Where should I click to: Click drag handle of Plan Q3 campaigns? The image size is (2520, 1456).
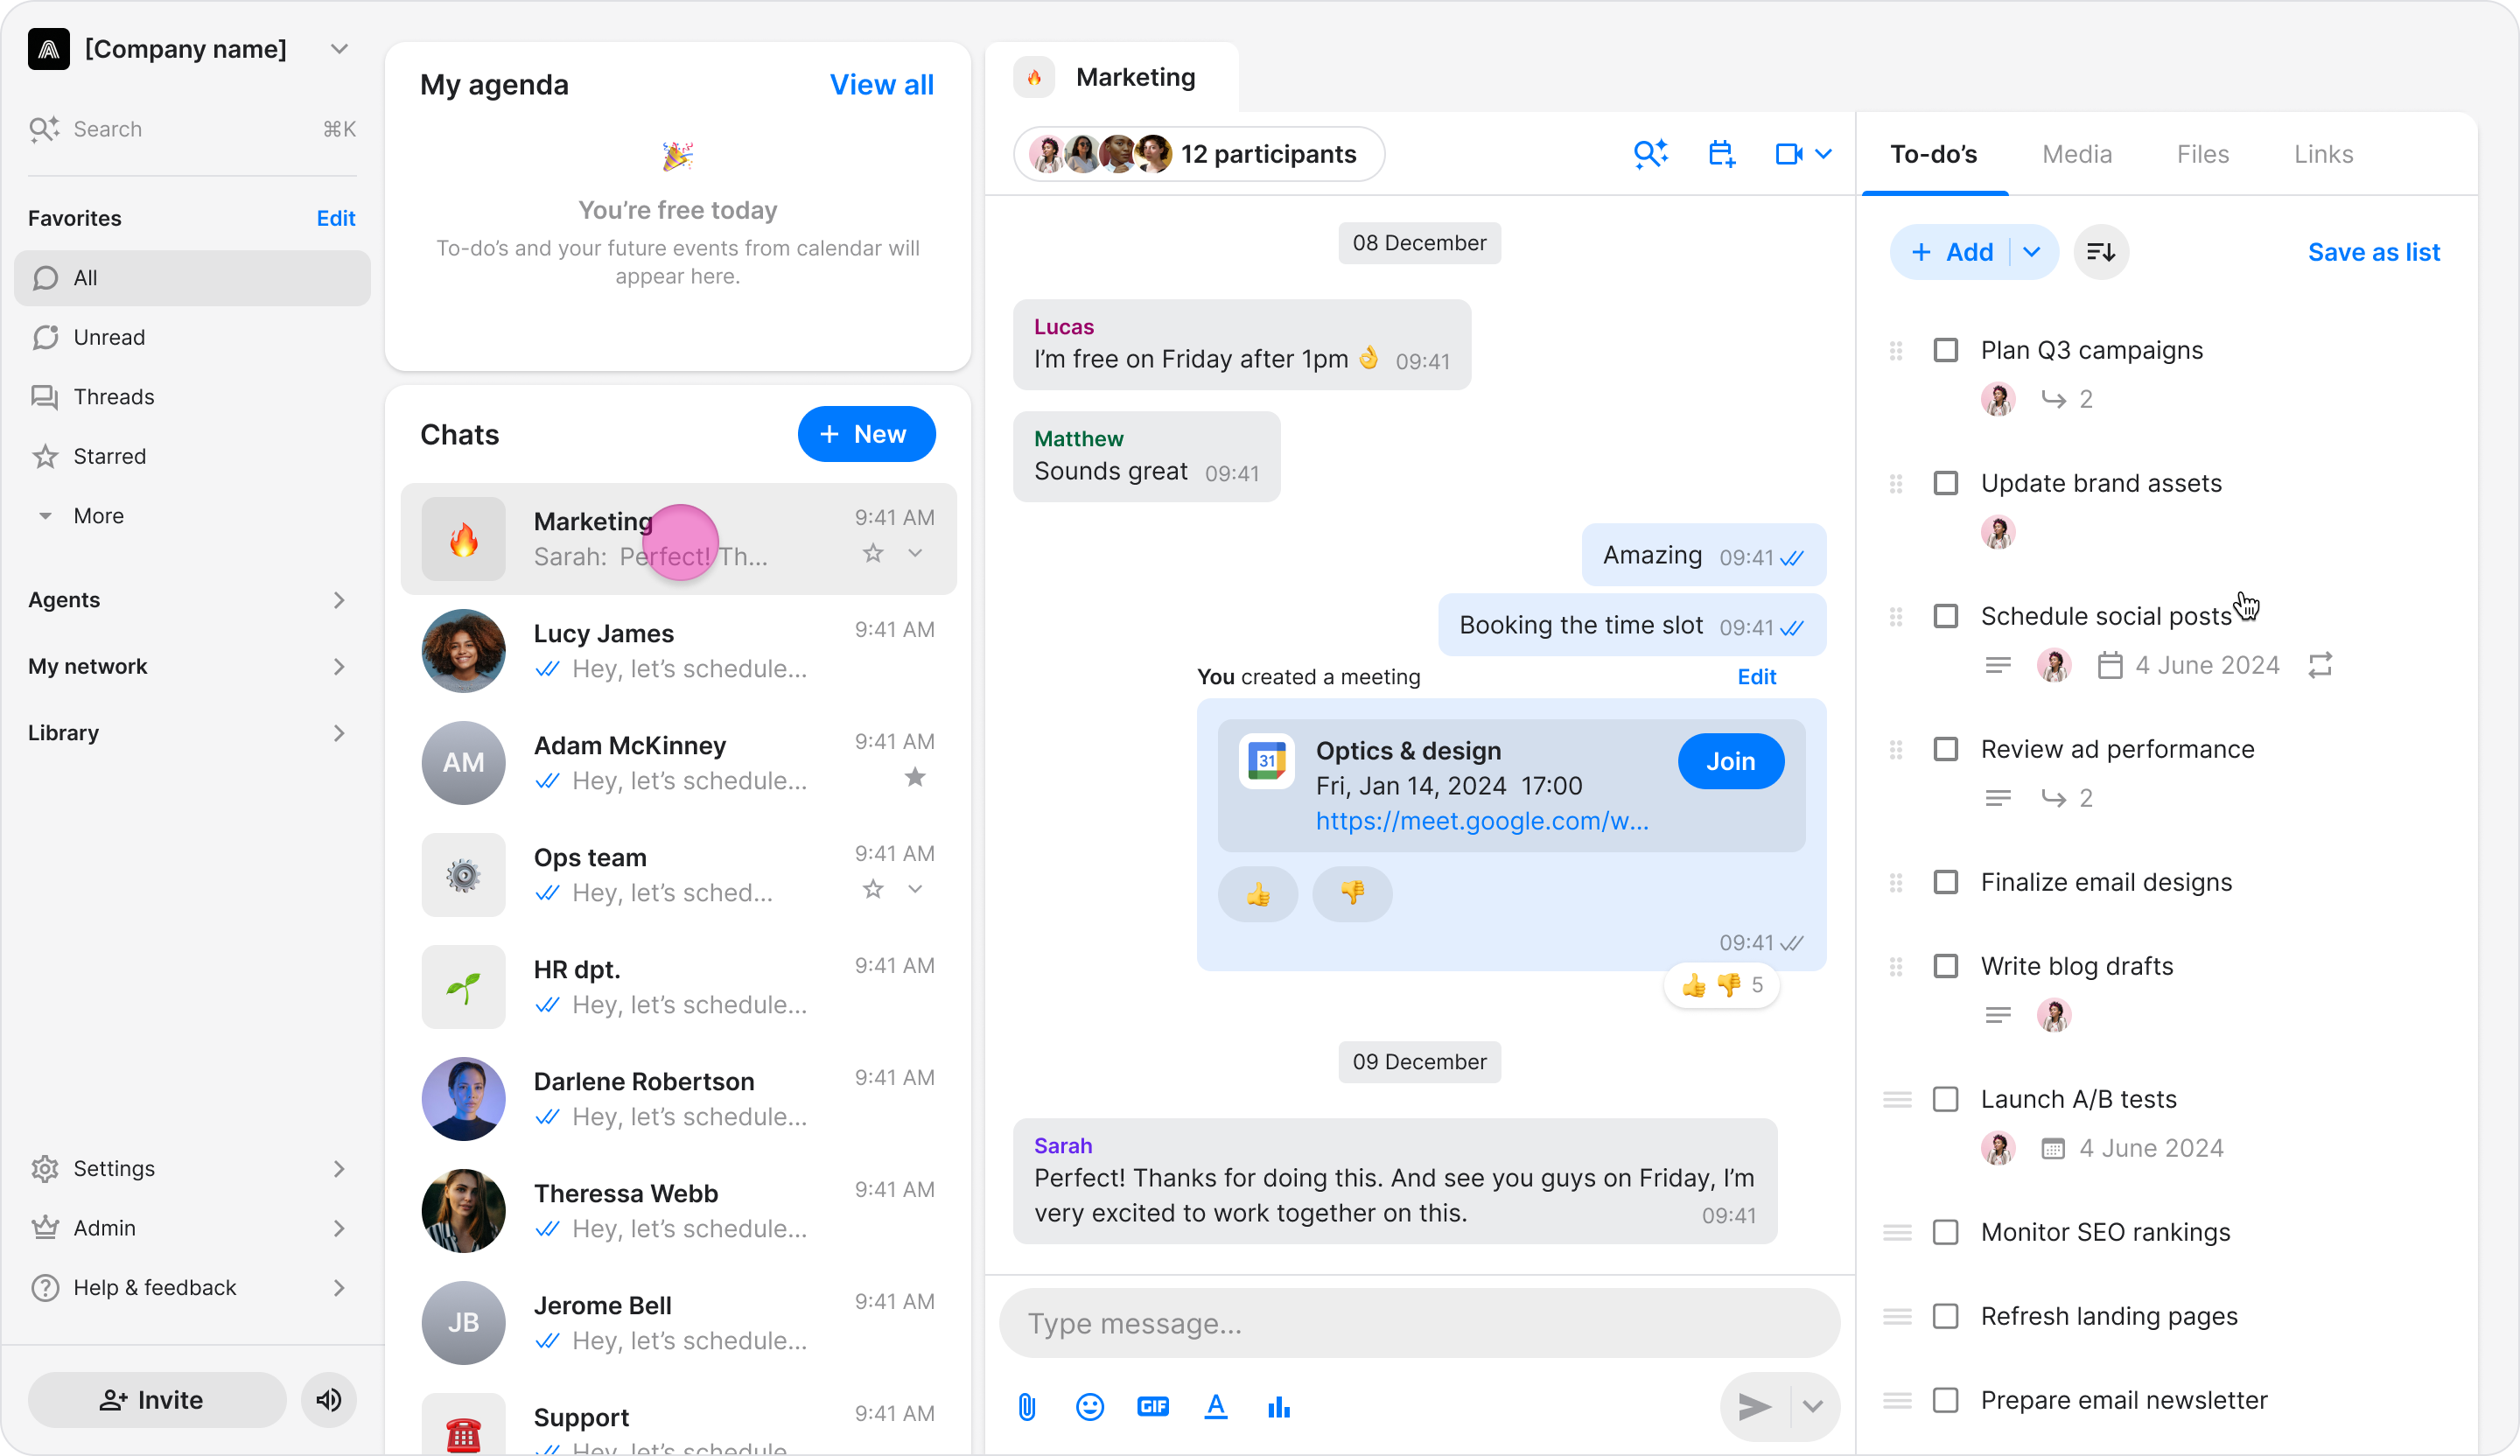pos(1896,350)
